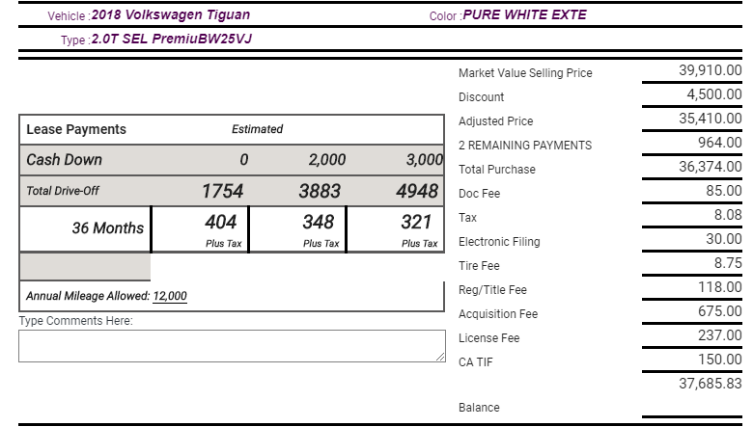Click the License Fee value 237.00
753x427 pixels.
(x=692, y=336)
